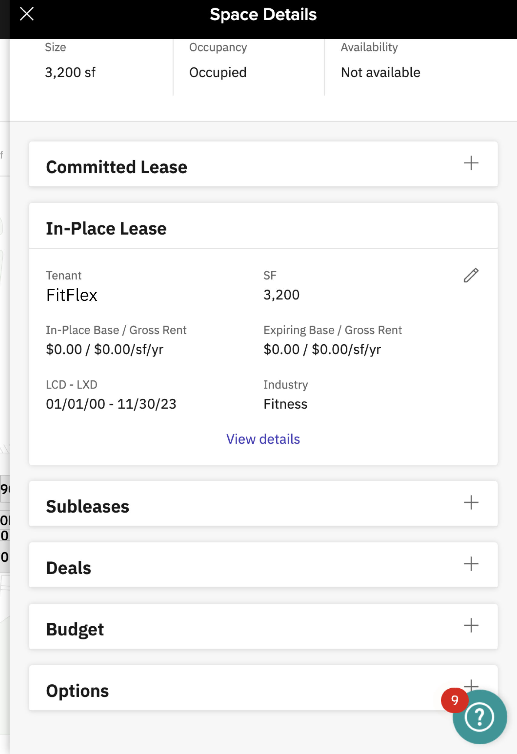Expand the Deals section
The image size is (517, 754).
click(263, 565)
